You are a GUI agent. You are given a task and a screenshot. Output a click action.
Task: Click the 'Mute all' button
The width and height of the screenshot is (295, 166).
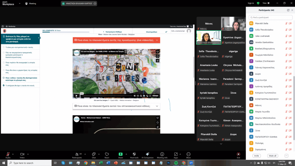(x=273, y=156)
